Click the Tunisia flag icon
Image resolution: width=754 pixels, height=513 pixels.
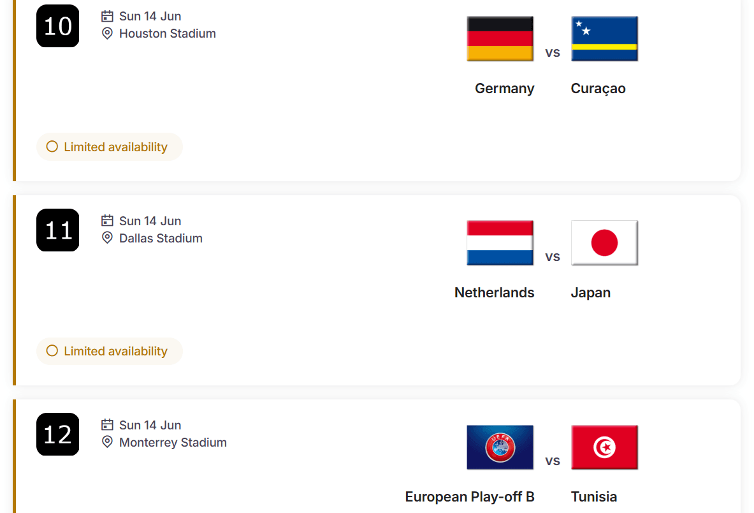(x=604, y=447)
